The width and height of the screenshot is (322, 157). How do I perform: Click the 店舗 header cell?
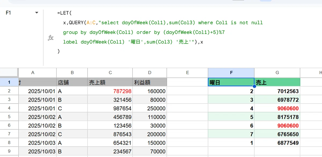coord(72,82)
